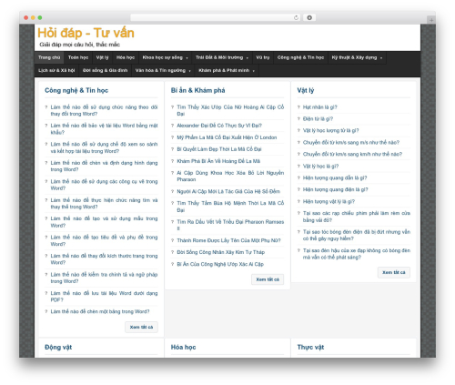
Task: Open article Thành Rome Được Lấy Tên Của Một Phụ Nữ?
Action: pyautogui.click(x=228, y=240)
